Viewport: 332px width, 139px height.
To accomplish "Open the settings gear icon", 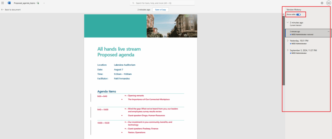I will [322, 3].
